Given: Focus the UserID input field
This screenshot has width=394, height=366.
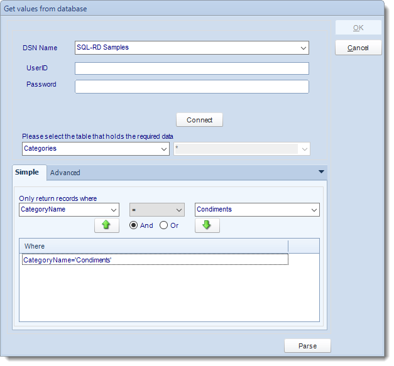Looking at the screenshot, I should [192, 68].
